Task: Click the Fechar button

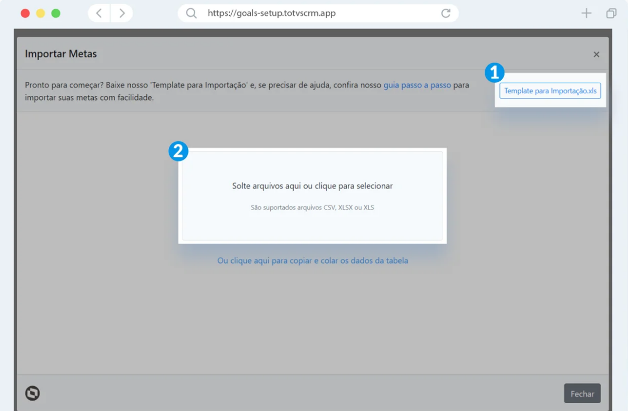Action: click(x=582, y=394)
